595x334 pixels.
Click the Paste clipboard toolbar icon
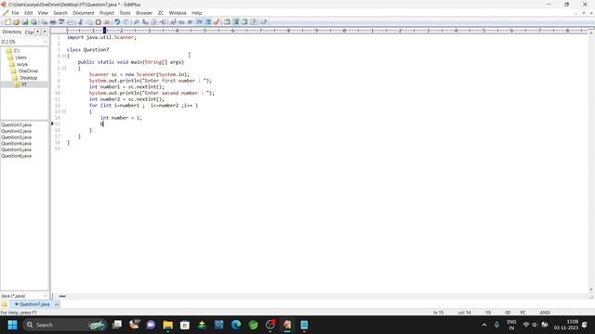[98, 22]
